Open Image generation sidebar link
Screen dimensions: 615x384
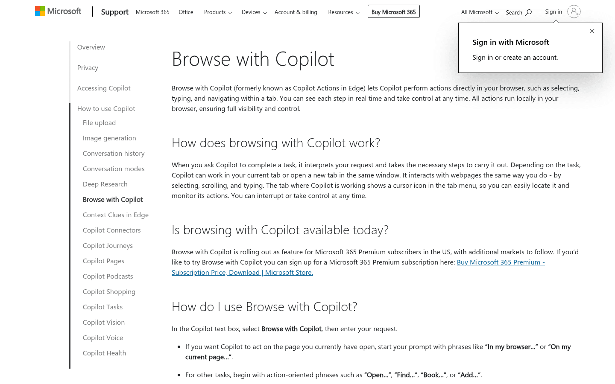pyautogui.click(x=109, y=138)
